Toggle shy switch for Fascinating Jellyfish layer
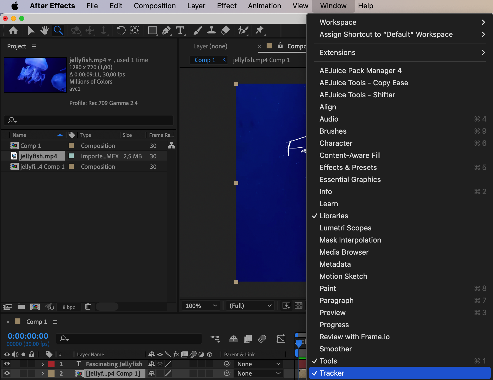The width and height of the screenshot is (493, 380). [x=152, y=364]
